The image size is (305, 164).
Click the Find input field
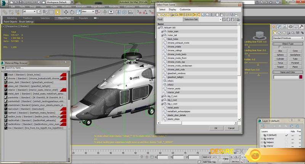tap(173, 19)
